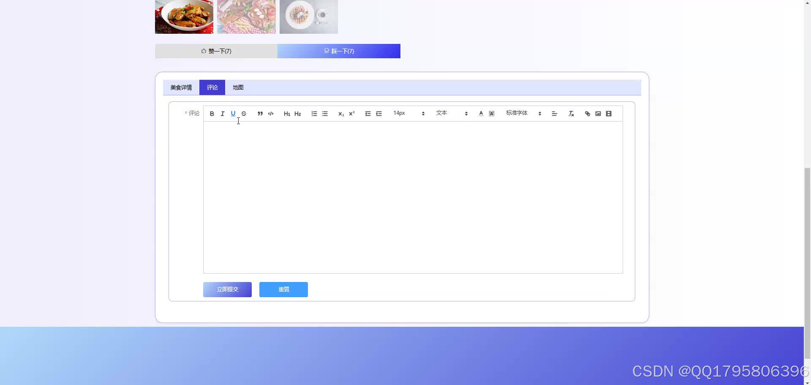Open the text background color picker
Viewport: 811px width, 385px height.
(492, 114)
